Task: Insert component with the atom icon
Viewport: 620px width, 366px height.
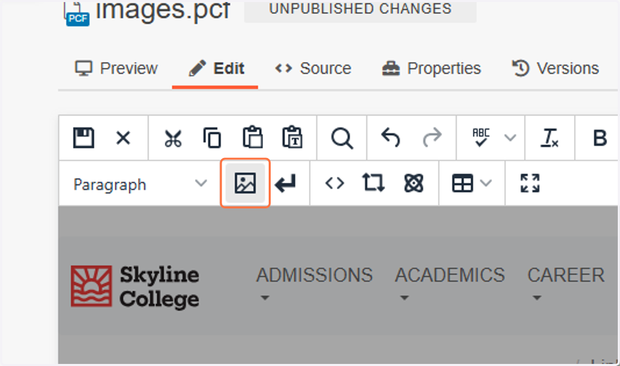Action: click(414, 183)
